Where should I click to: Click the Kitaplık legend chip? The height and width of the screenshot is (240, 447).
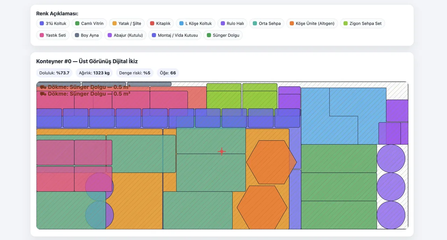160,24
